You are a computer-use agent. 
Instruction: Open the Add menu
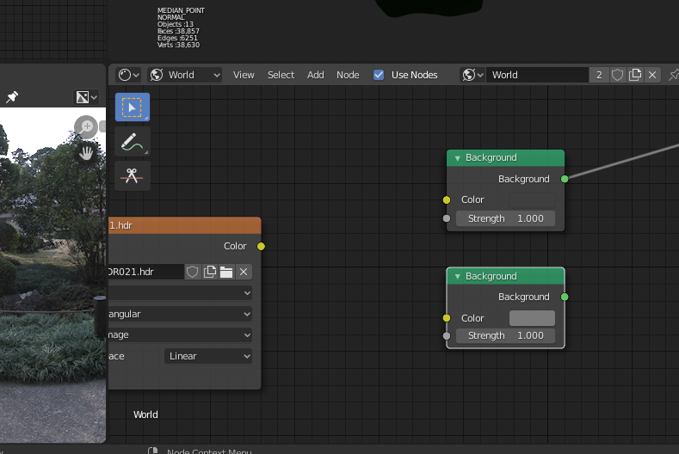tap(315, 75)
